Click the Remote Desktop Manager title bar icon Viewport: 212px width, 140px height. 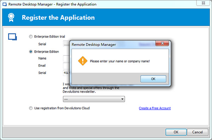pos(5,4)
